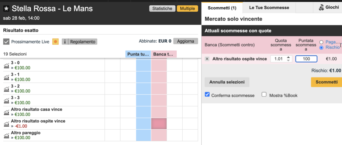The width and height of the screenshot is (342, 145).
Task: Increase the odds with the up stepper arrow
Action: click(288, 57)
